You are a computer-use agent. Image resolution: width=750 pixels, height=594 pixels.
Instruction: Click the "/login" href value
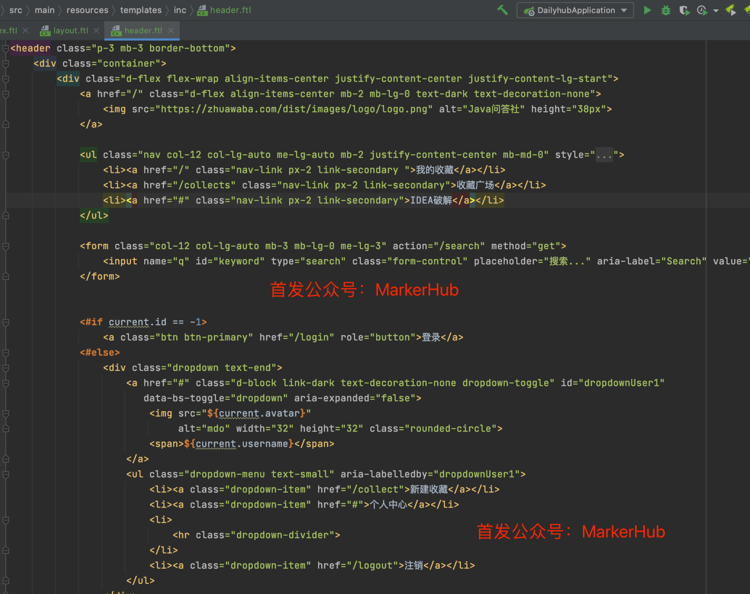tap(311, 337)
